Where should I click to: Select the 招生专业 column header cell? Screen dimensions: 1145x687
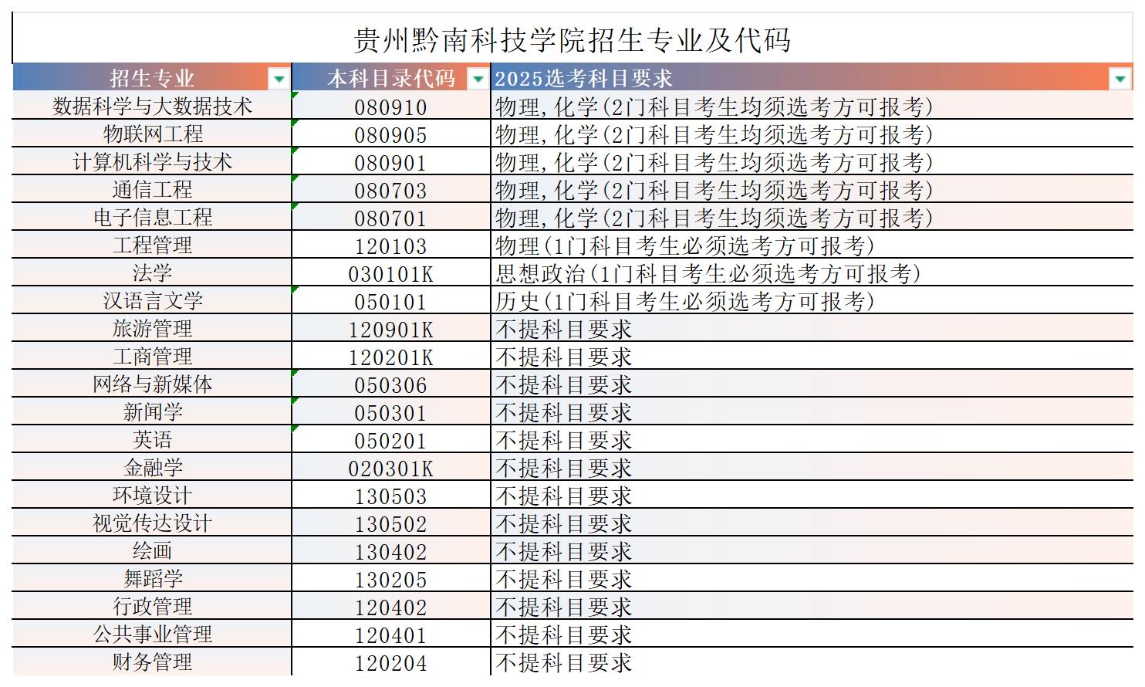(150, 77)
